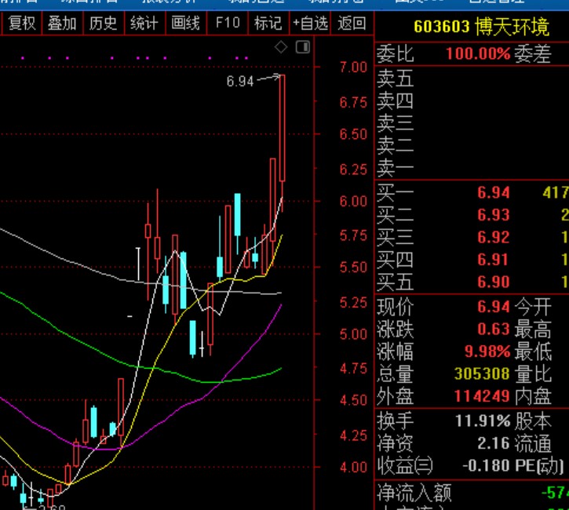
Task: Click the 标记 mark button
Action: [x=268, y=24]
